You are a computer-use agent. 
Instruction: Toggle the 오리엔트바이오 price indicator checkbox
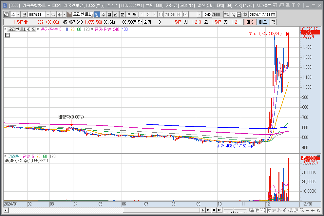tap(5, 29)
